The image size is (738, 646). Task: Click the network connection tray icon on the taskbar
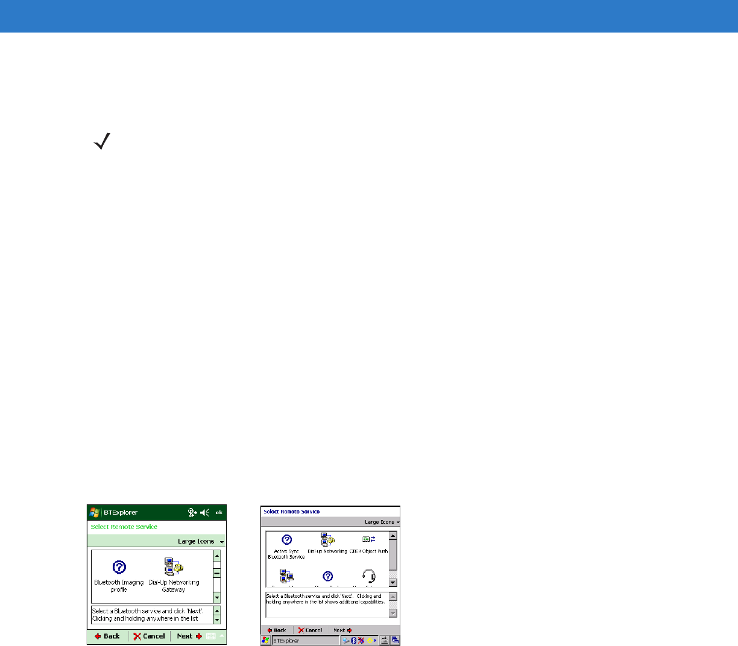[346, 641]
